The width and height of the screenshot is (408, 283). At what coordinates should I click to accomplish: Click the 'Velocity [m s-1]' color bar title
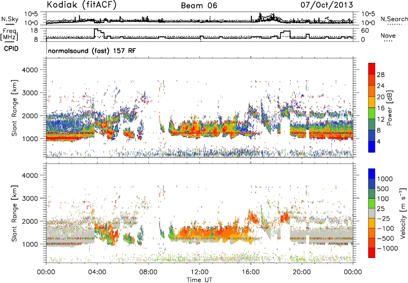click(403, 213)
